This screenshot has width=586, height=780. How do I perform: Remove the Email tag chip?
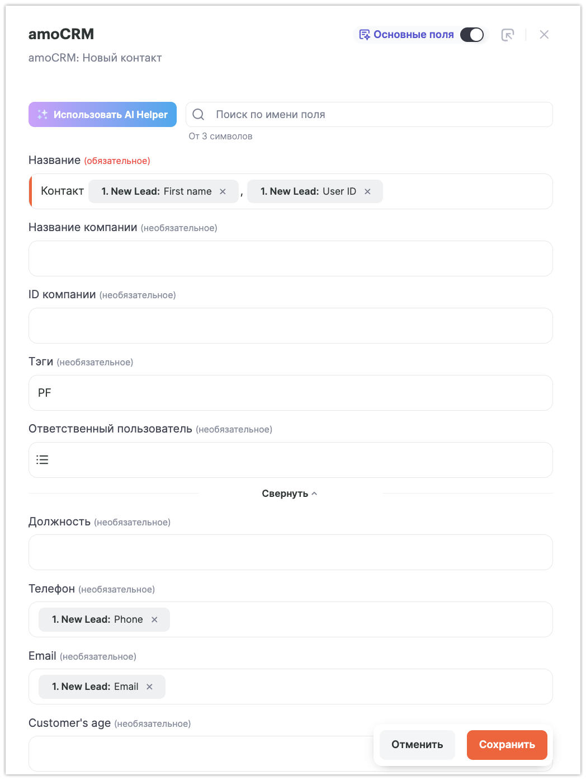click(149, 687)
